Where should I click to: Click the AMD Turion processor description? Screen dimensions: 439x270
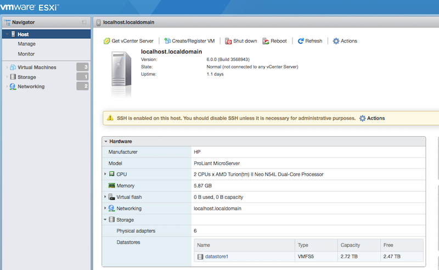click(x=258, y=174)
